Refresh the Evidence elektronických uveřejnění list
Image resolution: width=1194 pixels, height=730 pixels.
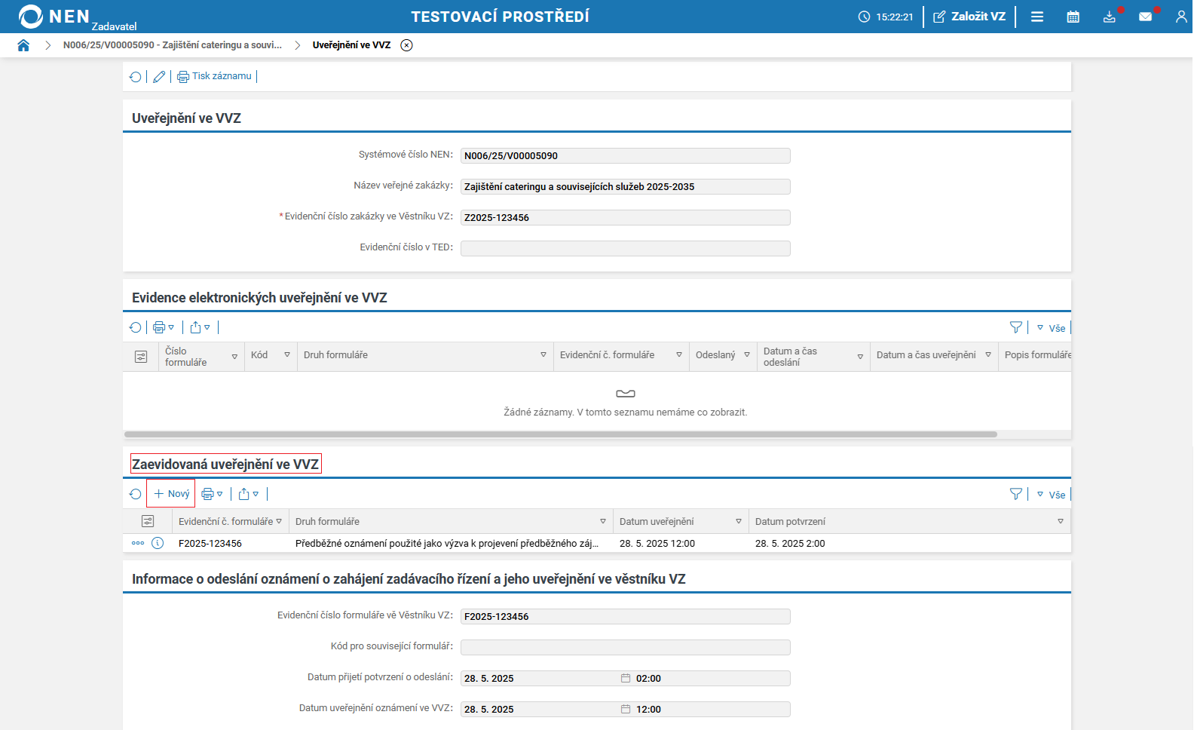pos(136,327)
